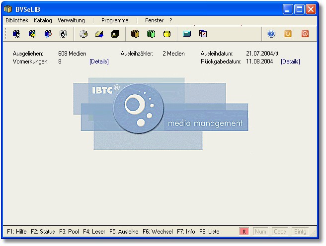Click the CD disc toolbar icon
Screen dimensions: 326x246
click(83, 34)
